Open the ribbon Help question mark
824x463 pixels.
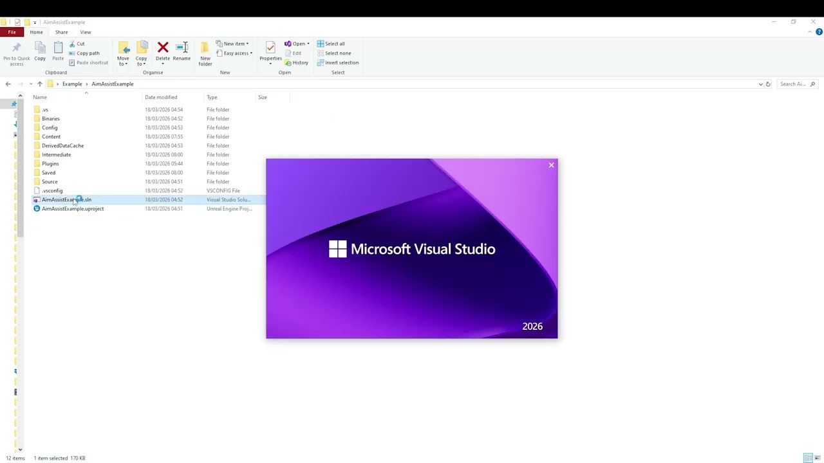point(819,32)
